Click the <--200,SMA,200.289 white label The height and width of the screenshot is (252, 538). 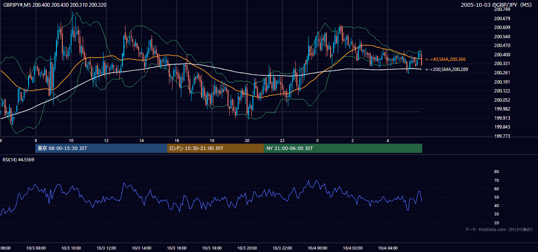coord(447,69)
